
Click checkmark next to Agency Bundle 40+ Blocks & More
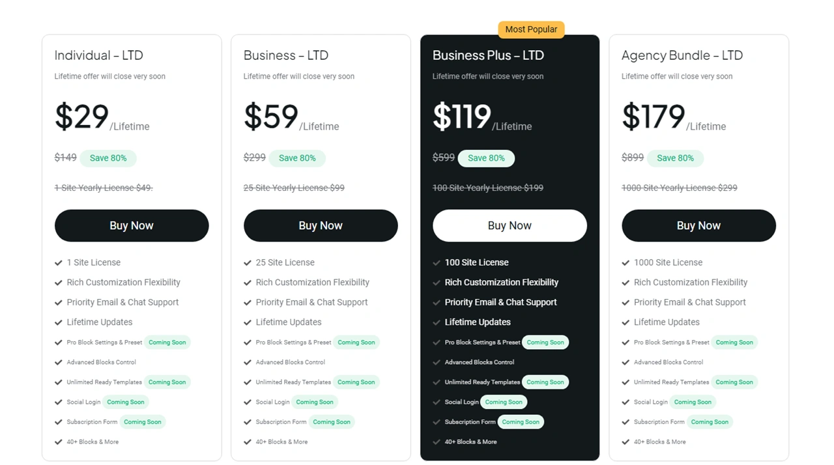625,442
